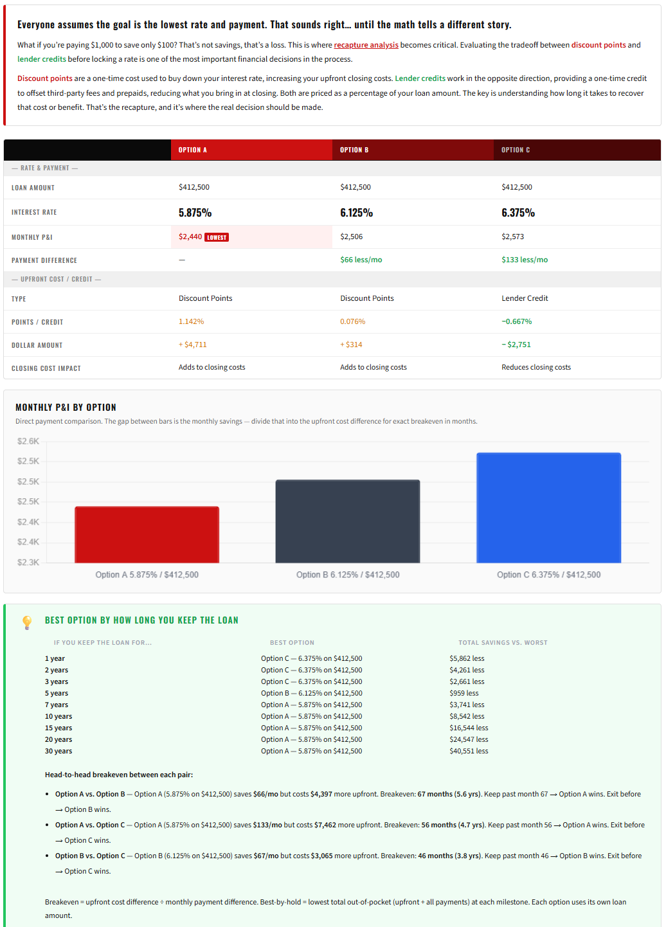Click the dark gray Option B chart bar
Screen dimensions: 666x927
(x=348, y=521)
